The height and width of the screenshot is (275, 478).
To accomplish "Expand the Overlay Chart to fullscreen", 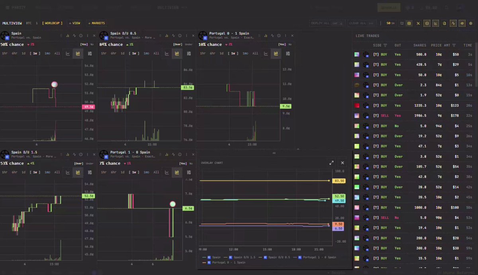I will [x=331, y=163].
